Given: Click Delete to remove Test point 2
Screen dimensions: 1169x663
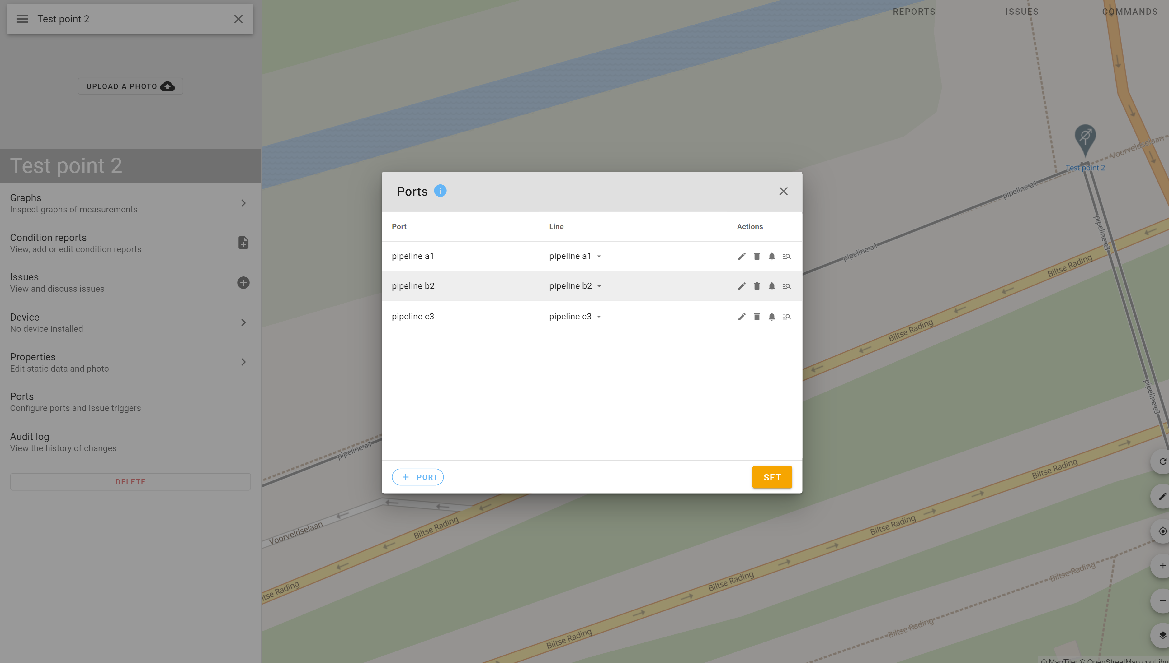Looking at the screenshot, I should (130, 481).
